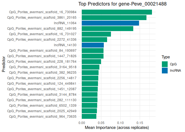Click the bottom scaffold_964_73635 bar

tap(89, 116)
